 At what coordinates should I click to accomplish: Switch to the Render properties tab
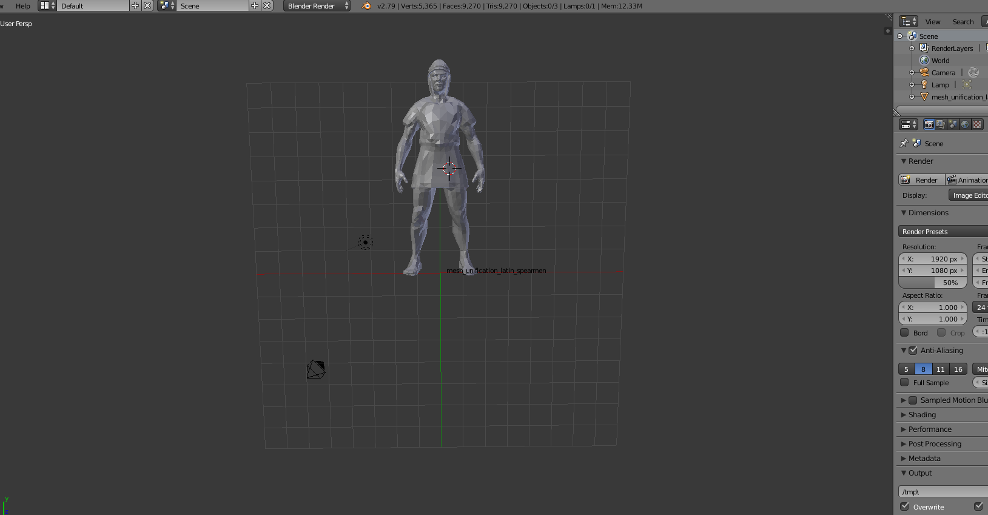(x=929, y=124)
